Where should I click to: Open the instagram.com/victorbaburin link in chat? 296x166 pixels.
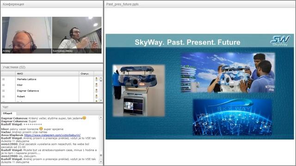click(52, 135)
